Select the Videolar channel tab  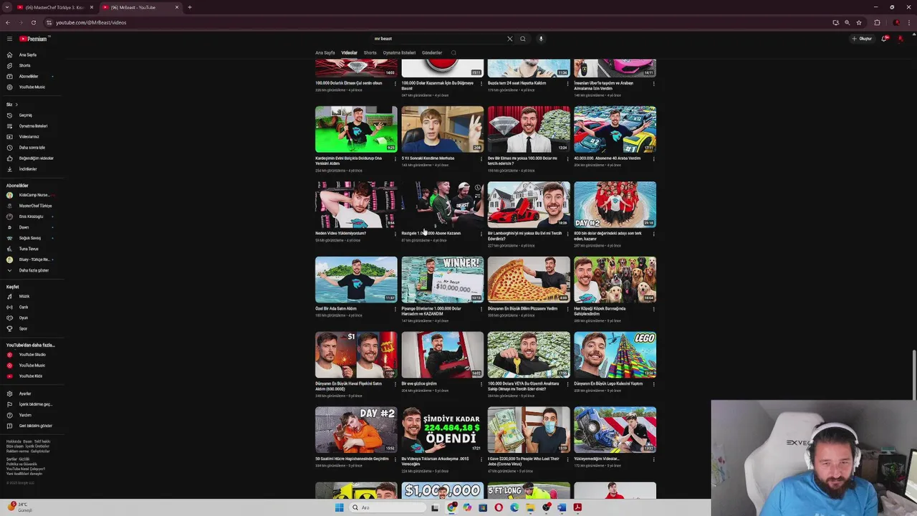pyautogui.click(x=349, y=52)
